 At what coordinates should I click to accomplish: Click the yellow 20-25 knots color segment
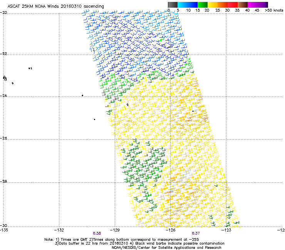[213, 5]
